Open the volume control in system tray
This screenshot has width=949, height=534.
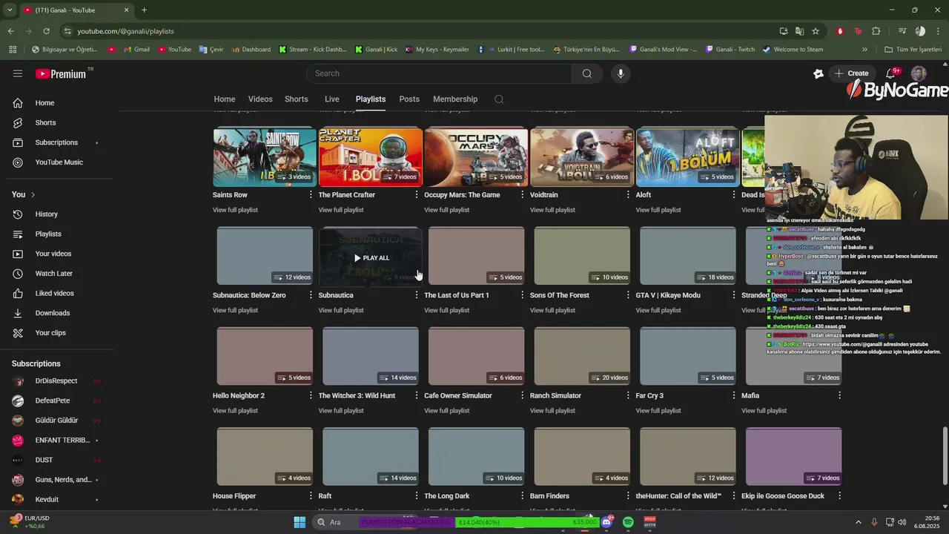coord(902,522)
